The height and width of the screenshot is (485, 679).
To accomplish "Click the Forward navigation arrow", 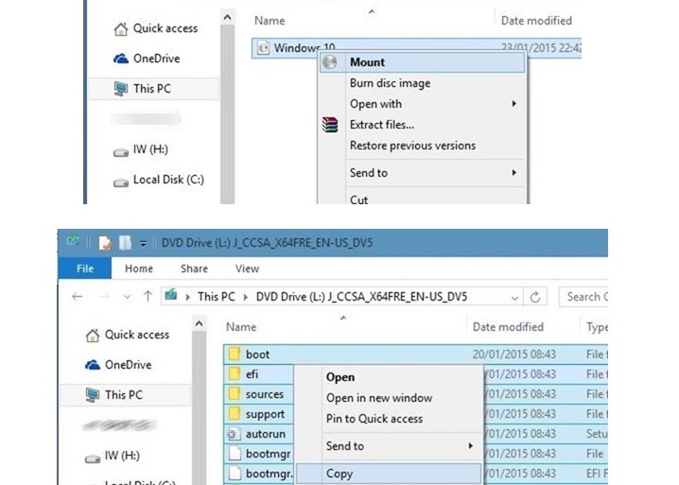I will pos(104,297).
